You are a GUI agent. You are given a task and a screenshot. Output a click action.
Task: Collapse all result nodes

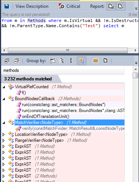point(16,61)
